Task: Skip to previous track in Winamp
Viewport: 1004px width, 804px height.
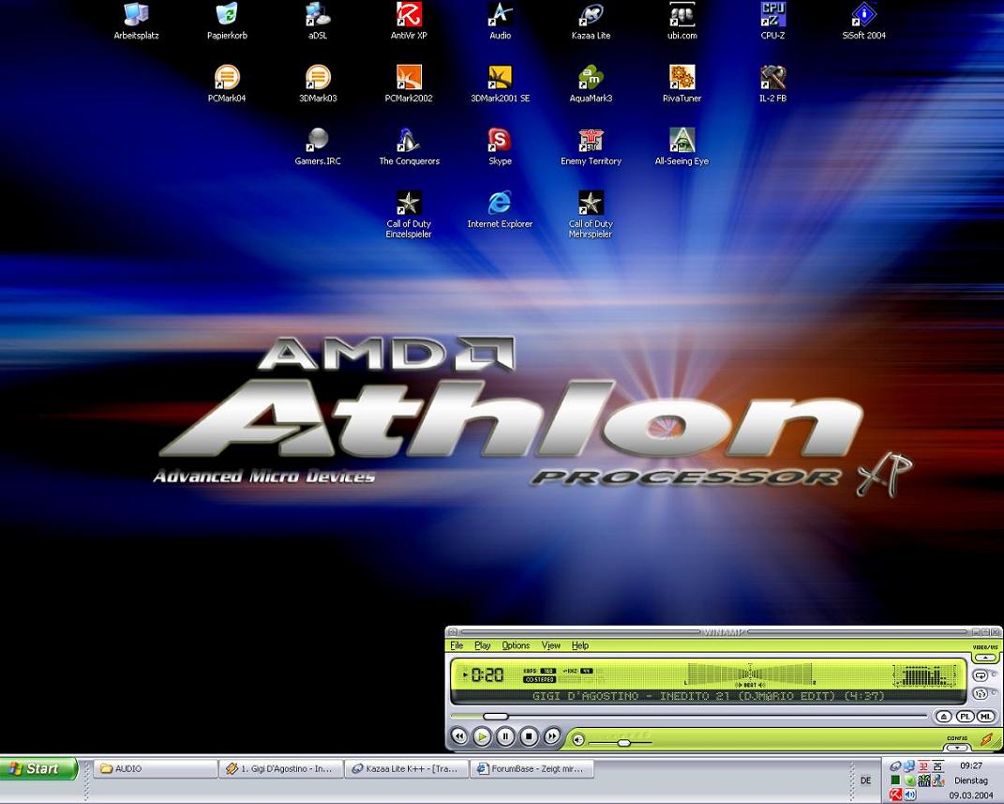Action: coord(459,736)
